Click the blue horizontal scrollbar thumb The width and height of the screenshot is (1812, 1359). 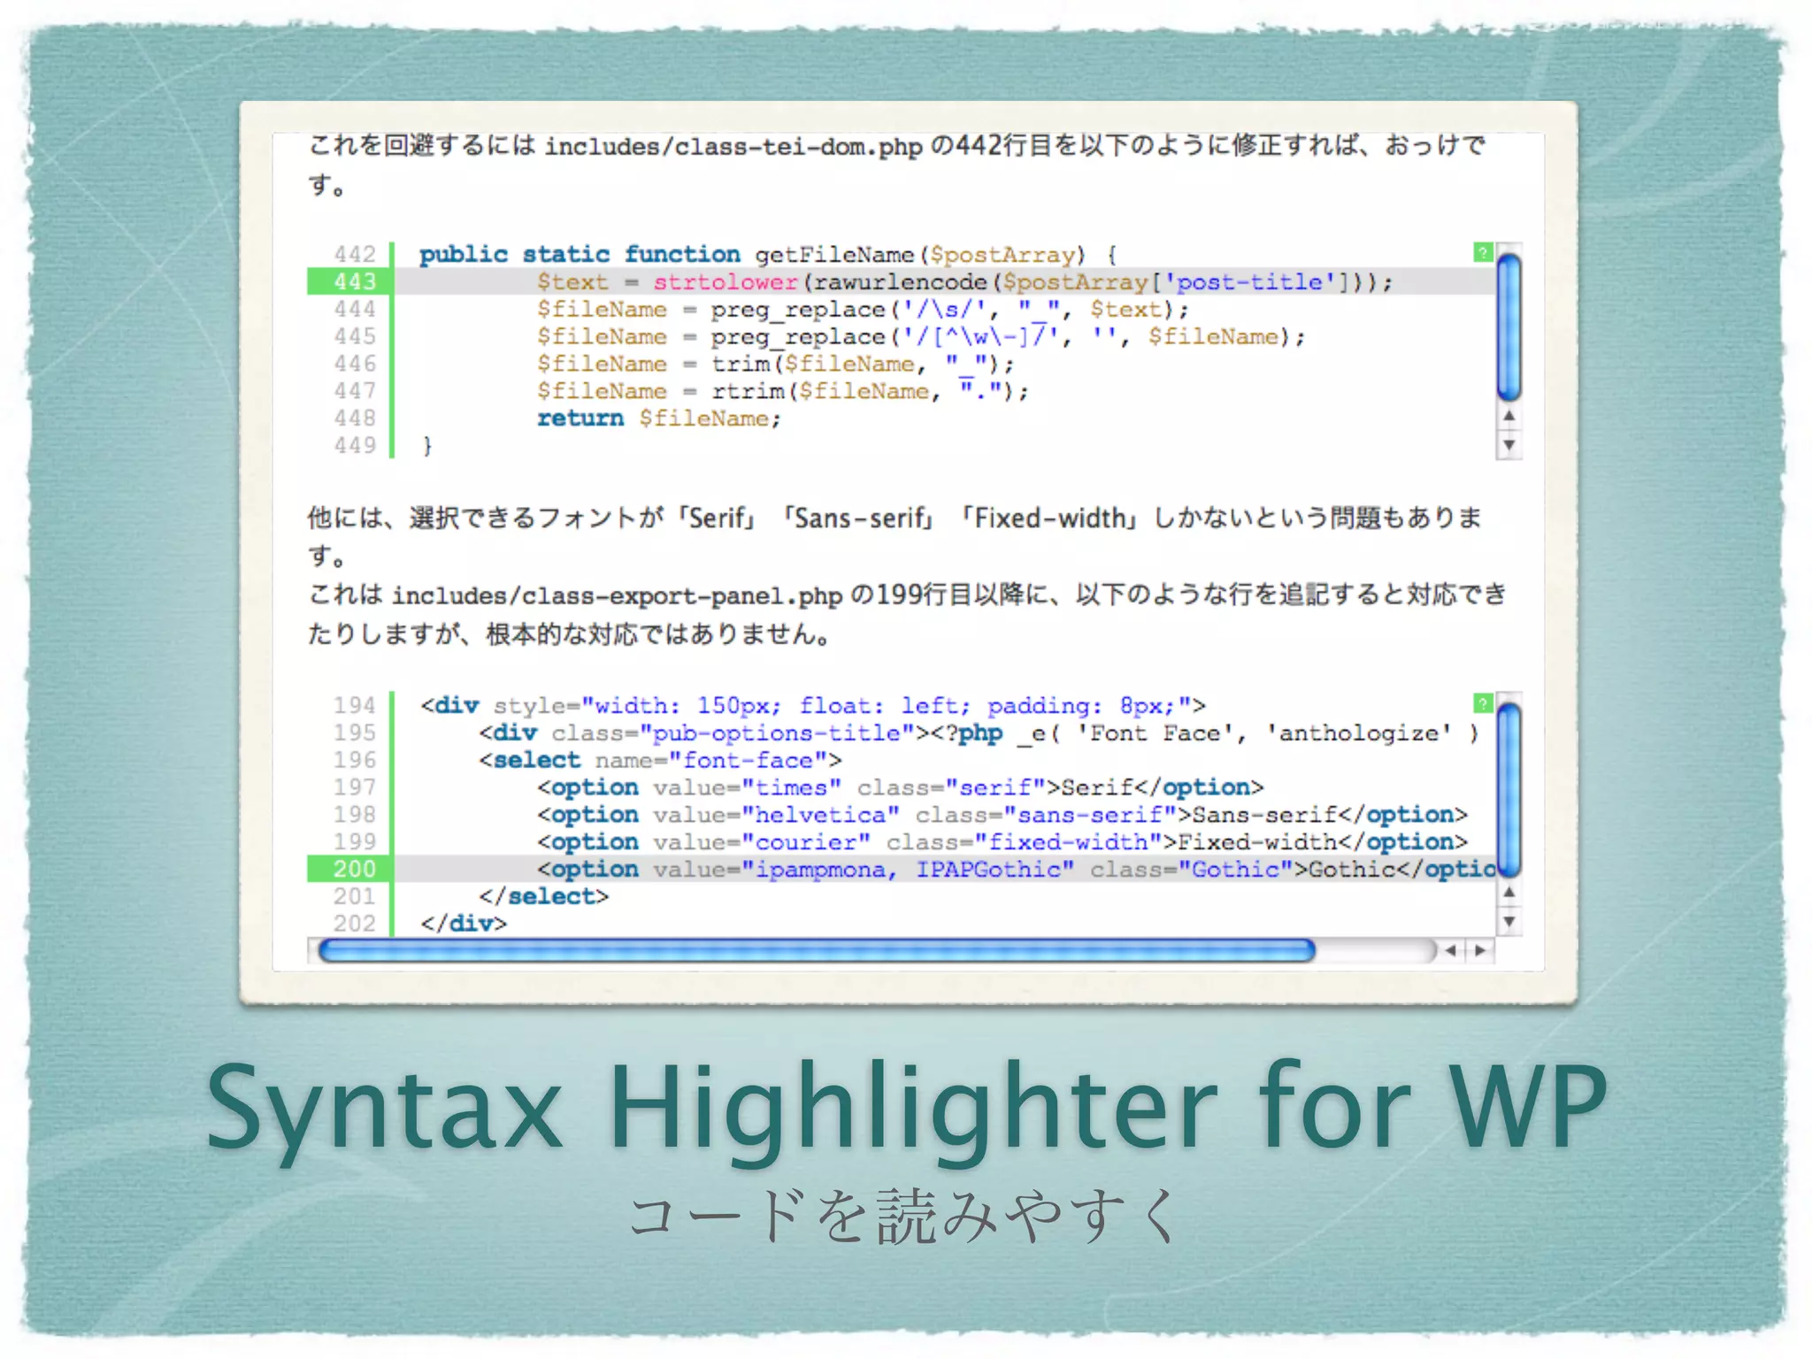(x=817, y=951)
